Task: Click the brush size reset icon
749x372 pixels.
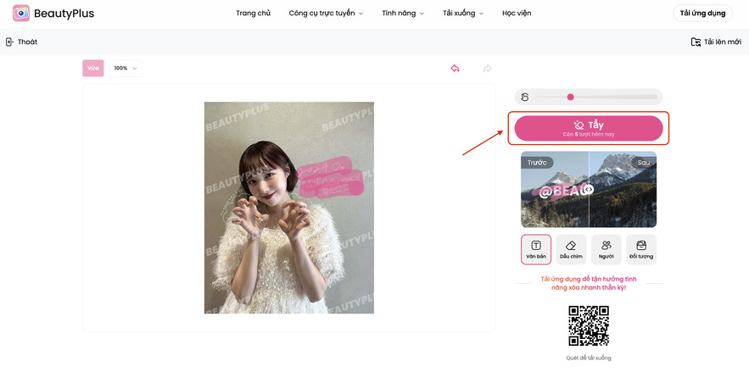Action: [525, 97]
